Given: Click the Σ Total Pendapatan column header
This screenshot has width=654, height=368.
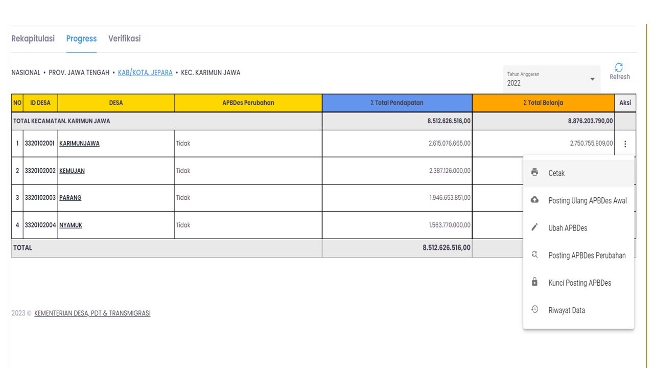Looking at the screenshot, I should [x=397, y=103].
